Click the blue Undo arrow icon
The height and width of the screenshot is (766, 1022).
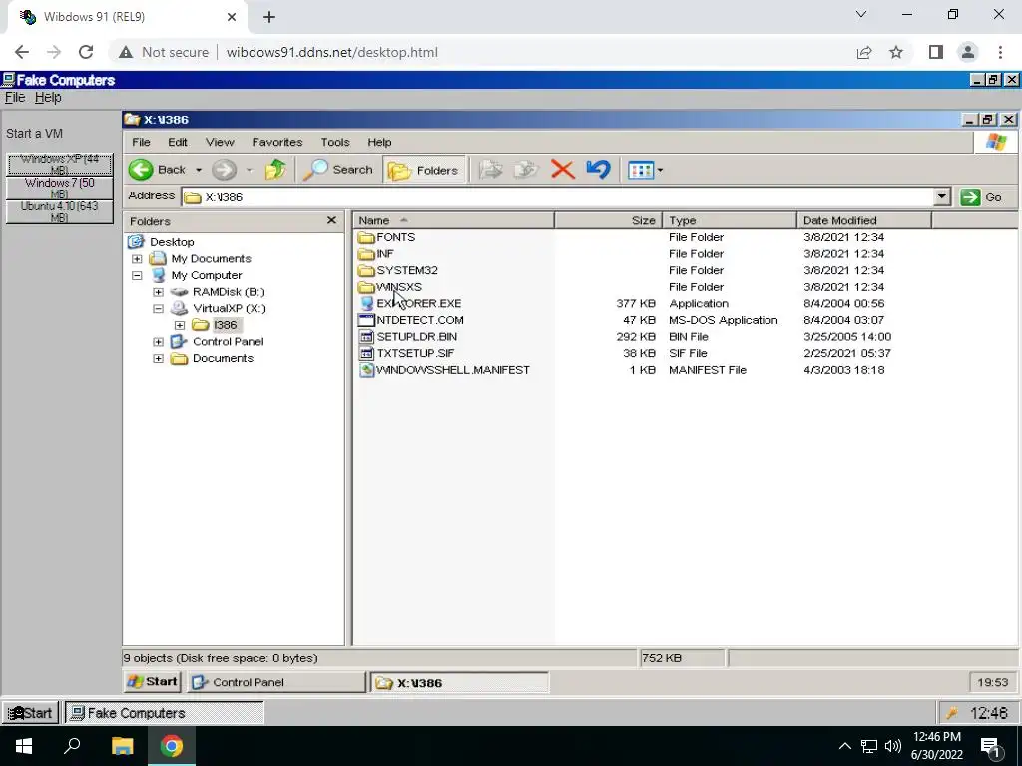598,170
